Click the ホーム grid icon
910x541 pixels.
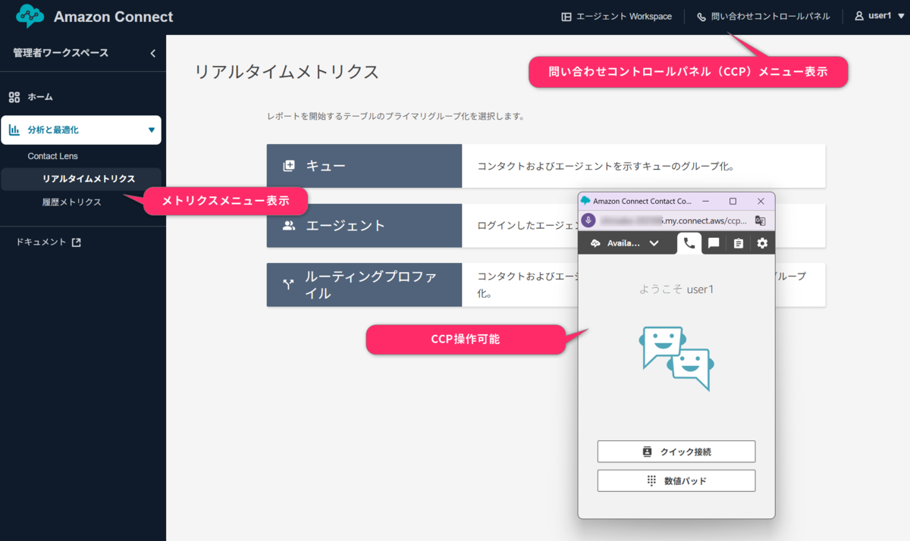coord(14,97)
